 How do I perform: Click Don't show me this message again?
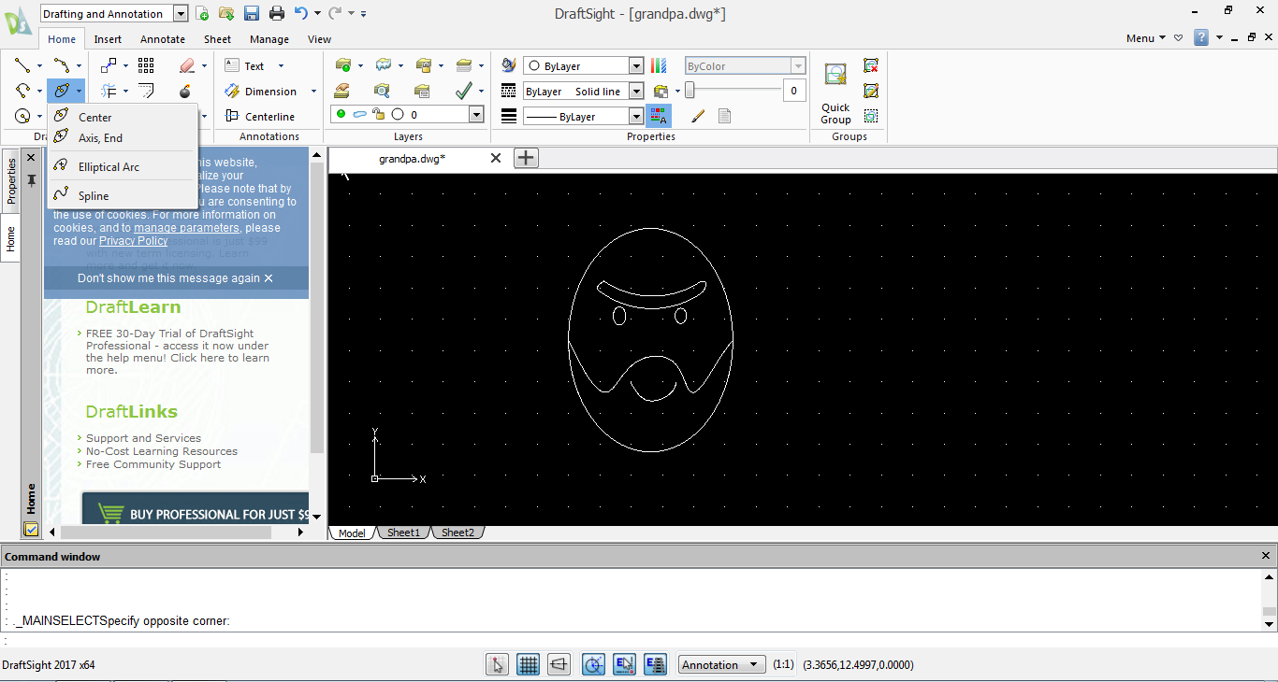[x=176, y=278]
